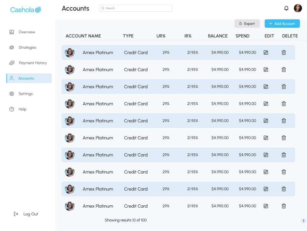This screenshot has width=307, height=231.
Task: Go to Strategies in the sidebar
Action: click(x=23, y=47)
